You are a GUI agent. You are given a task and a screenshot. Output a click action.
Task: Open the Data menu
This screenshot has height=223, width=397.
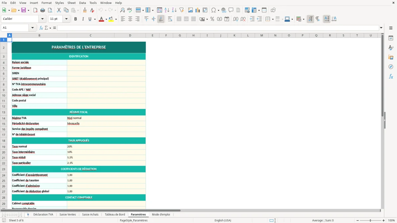click(x=82, y=3)
